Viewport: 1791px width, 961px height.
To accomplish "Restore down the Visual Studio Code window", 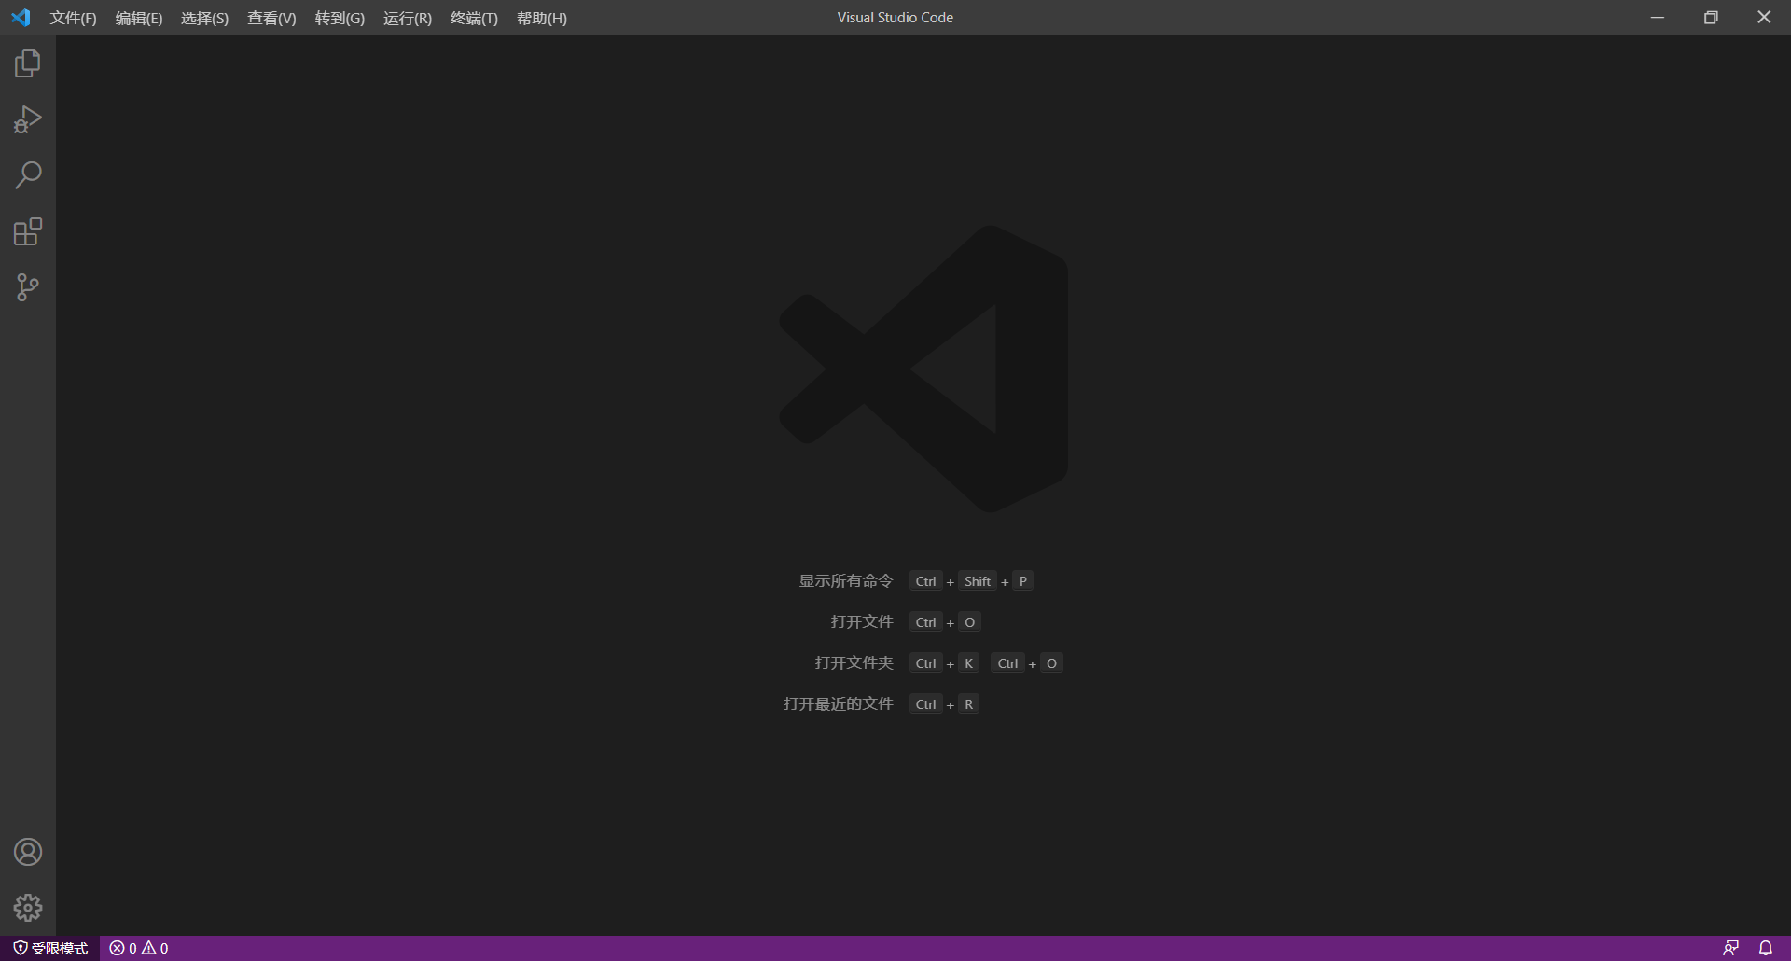I will 1711,18.
